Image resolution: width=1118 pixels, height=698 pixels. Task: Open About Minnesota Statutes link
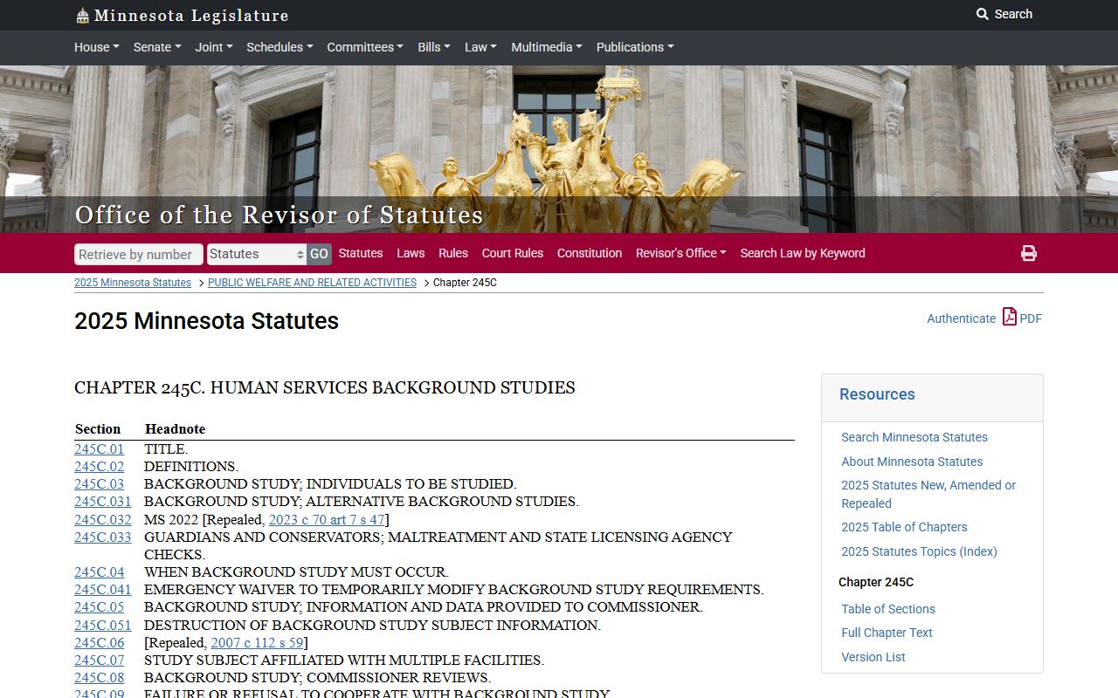tap(912, 462)
